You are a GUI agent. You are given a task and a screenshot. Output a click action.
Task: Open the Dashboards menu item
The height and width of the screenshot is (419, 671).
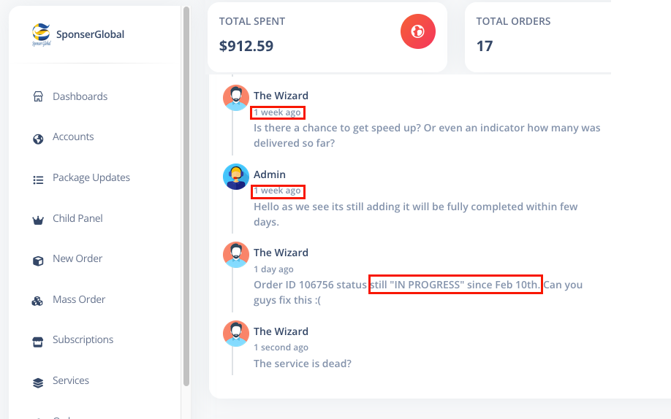pos(80,96)
